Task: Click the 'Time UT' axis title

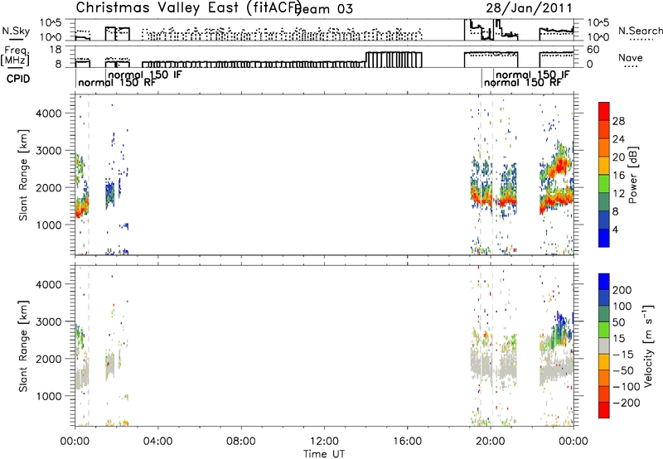Action: click(324, 453)
